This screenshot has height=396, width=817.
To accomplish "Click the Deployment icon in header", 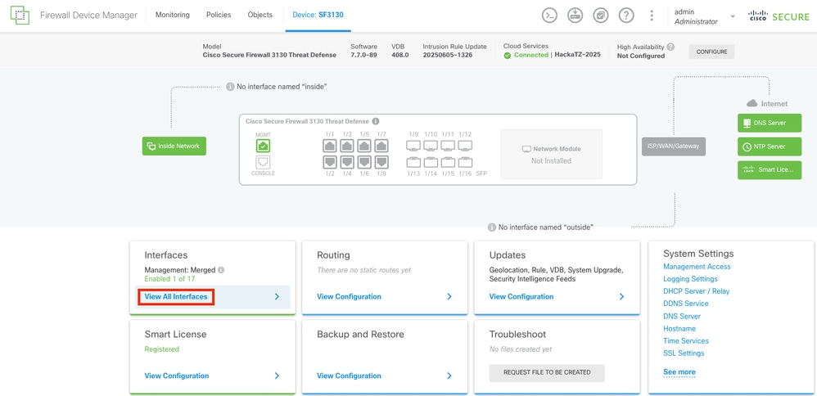I will click(575, 15).
